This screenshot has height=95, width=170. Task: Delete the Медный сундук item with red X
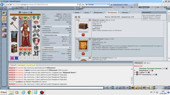click(x=83, y=35)
